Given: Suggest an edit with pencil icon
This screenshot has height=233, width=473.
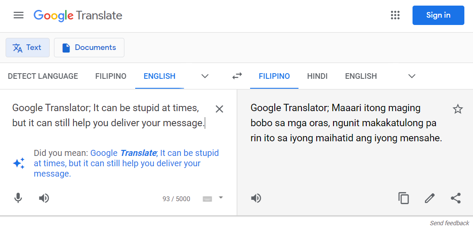Looking at the screenshot, I should point(429,198).
